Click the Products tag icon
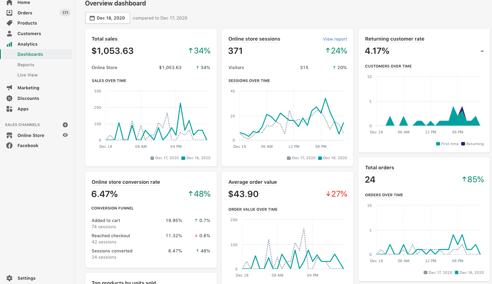The height and width of the screenshot is (284, 492). coord(9,23)
